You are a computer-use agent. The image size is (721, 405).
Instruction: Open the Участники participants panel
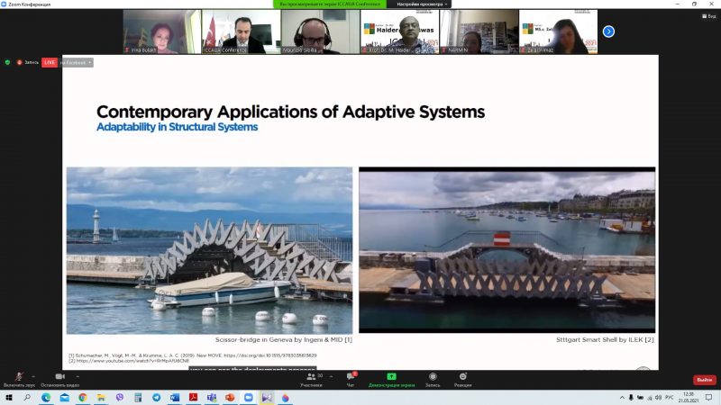pyautogui.click(x=311, y=379)
